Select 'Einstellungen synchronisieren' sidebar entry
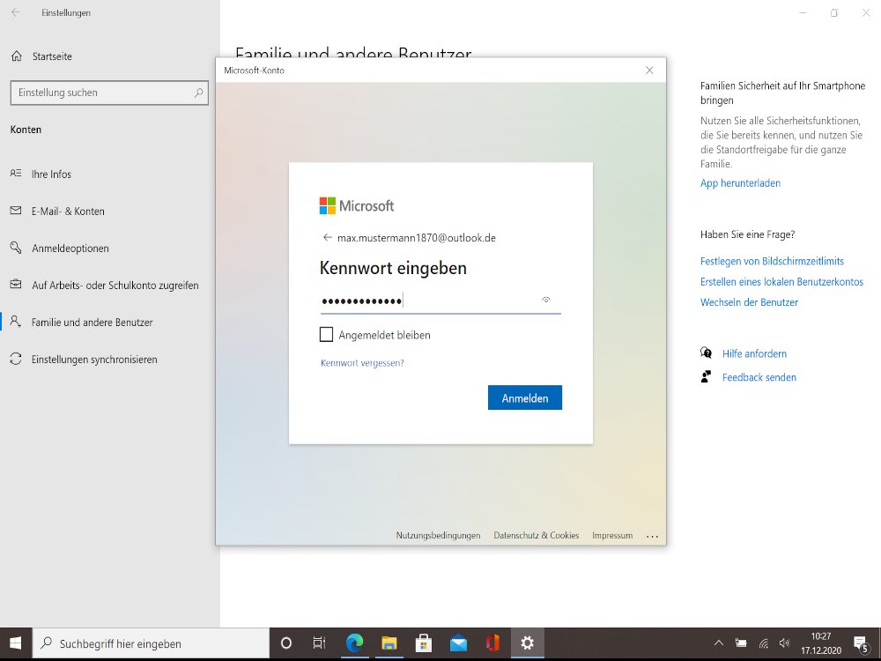 point(94,360)
